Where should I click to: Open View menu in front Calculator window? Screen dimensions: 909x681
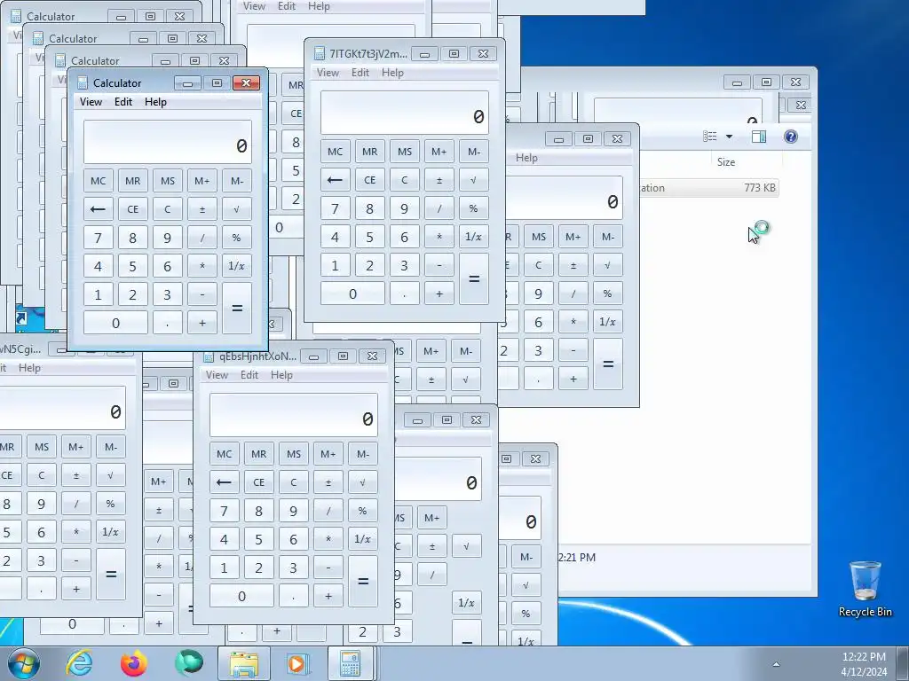pyautogui.click(x=91, y=102)
